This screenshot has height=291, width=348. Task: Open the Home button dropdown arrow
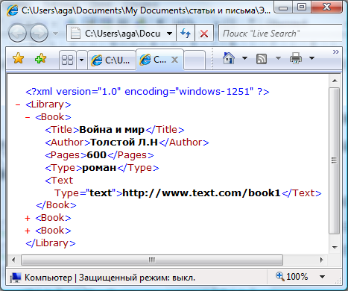point(244,58)
